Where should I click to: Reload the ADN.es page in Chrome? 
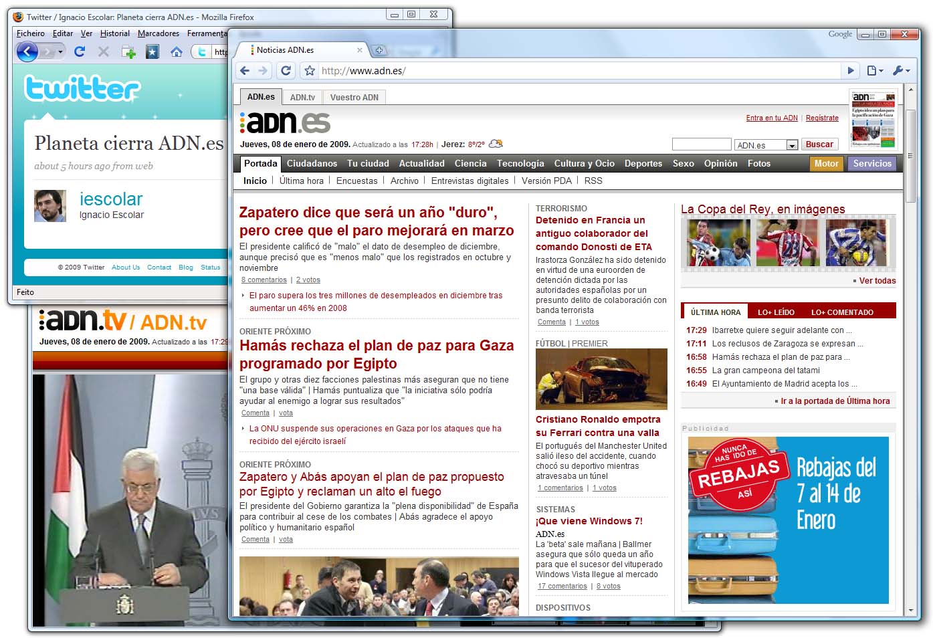point(286,70)
